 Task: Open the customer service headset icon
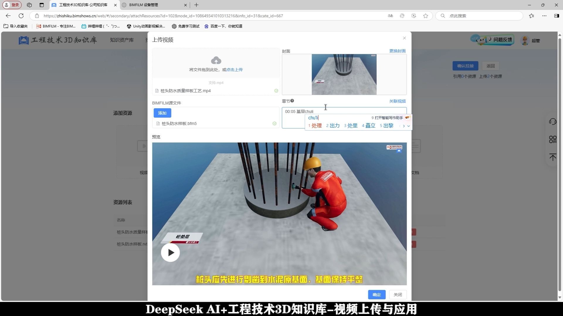552,122
